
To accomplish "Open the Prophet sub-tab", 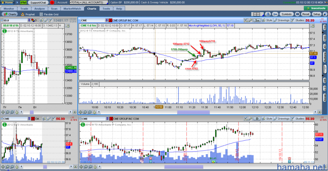I will click(28, 14).
